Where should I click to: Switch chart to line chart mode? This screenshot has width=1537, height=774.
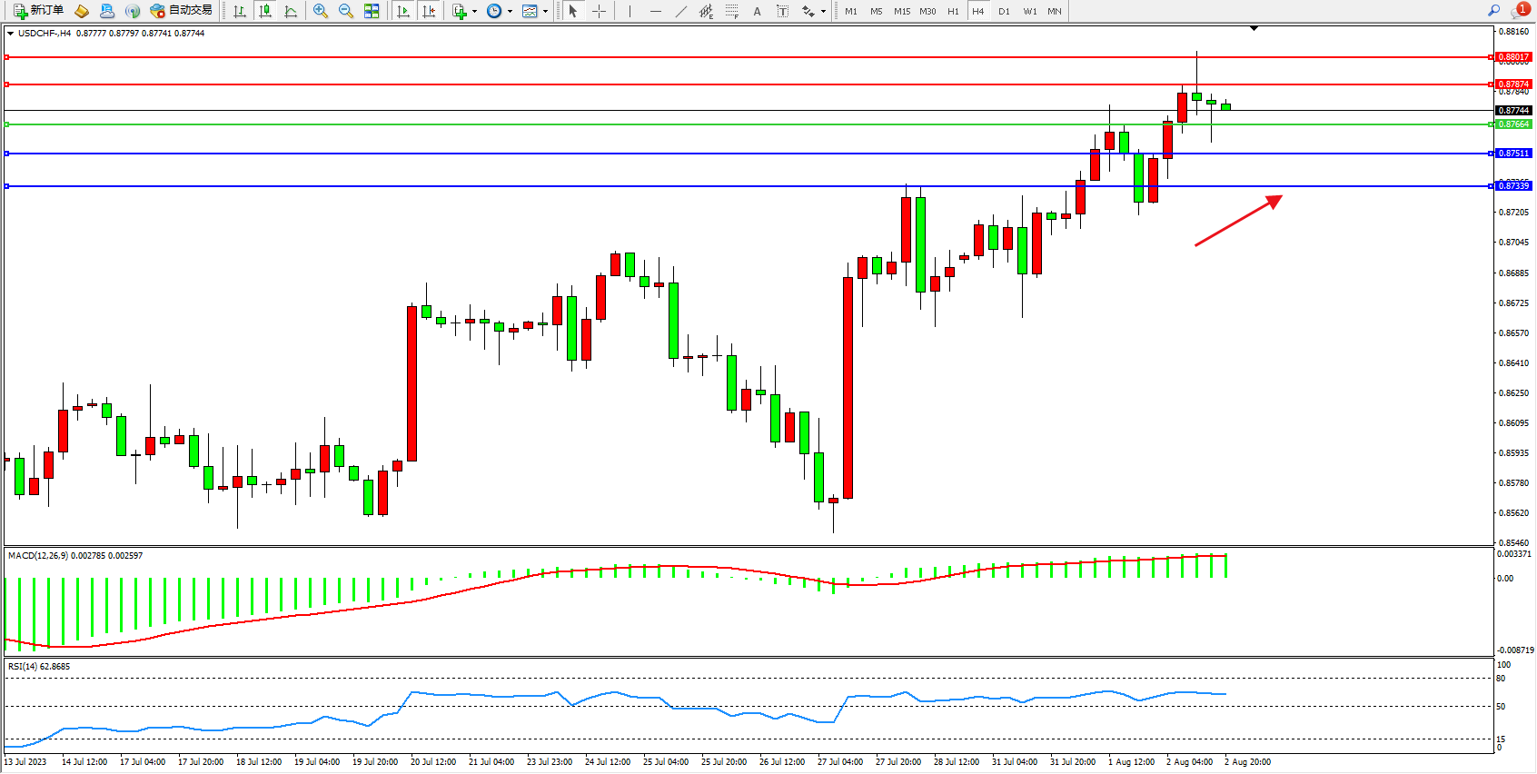pos(291,11)
